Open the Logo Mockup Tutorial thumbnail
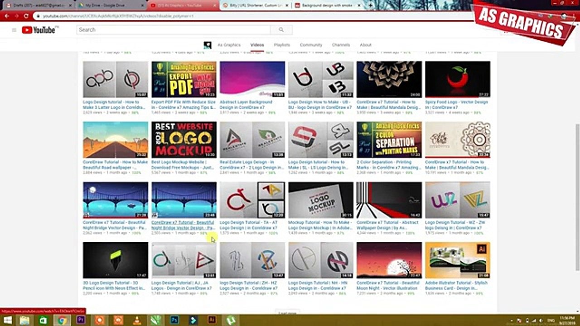Image resolution: width=580 pixels, height=326 pixels. [321, 200]
